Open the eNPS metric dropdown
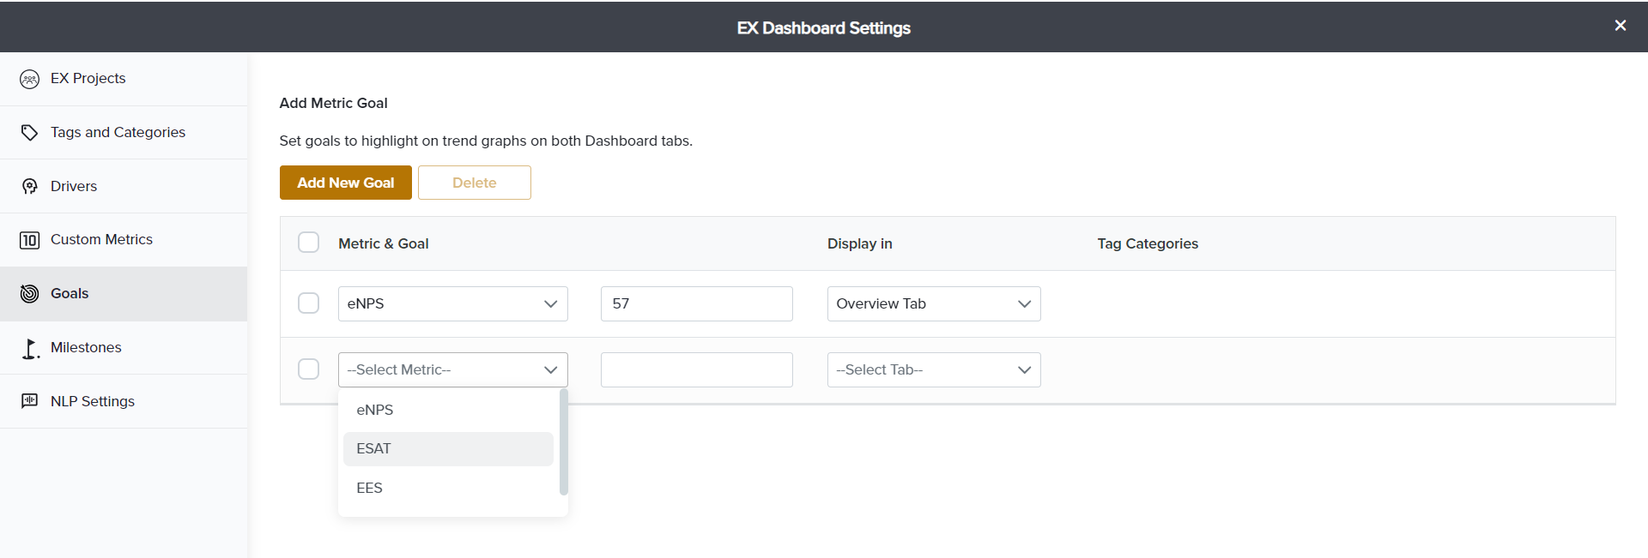1648x558 pixels. coord(452,303)
